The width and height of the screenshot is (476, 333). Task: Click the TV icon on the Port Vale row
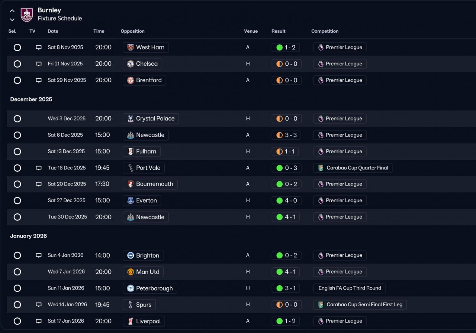pyautogui.click(x=39, y=168)
